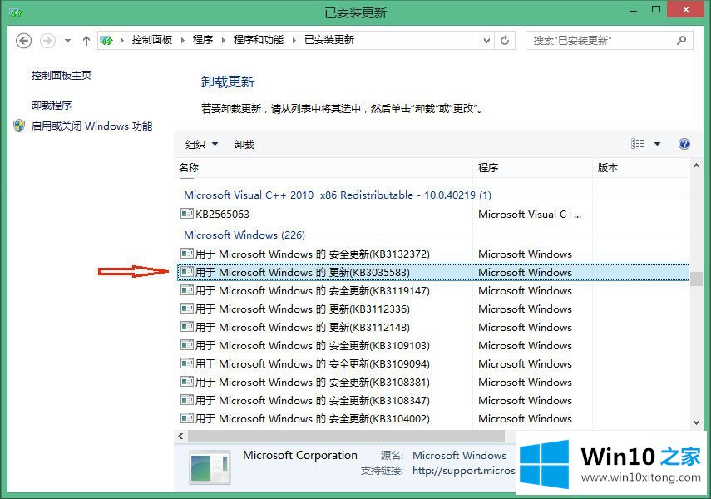Click the horizontal scrollbar left arrow
This screenshot has height=499, width=711.
click(x=180, y=437)
